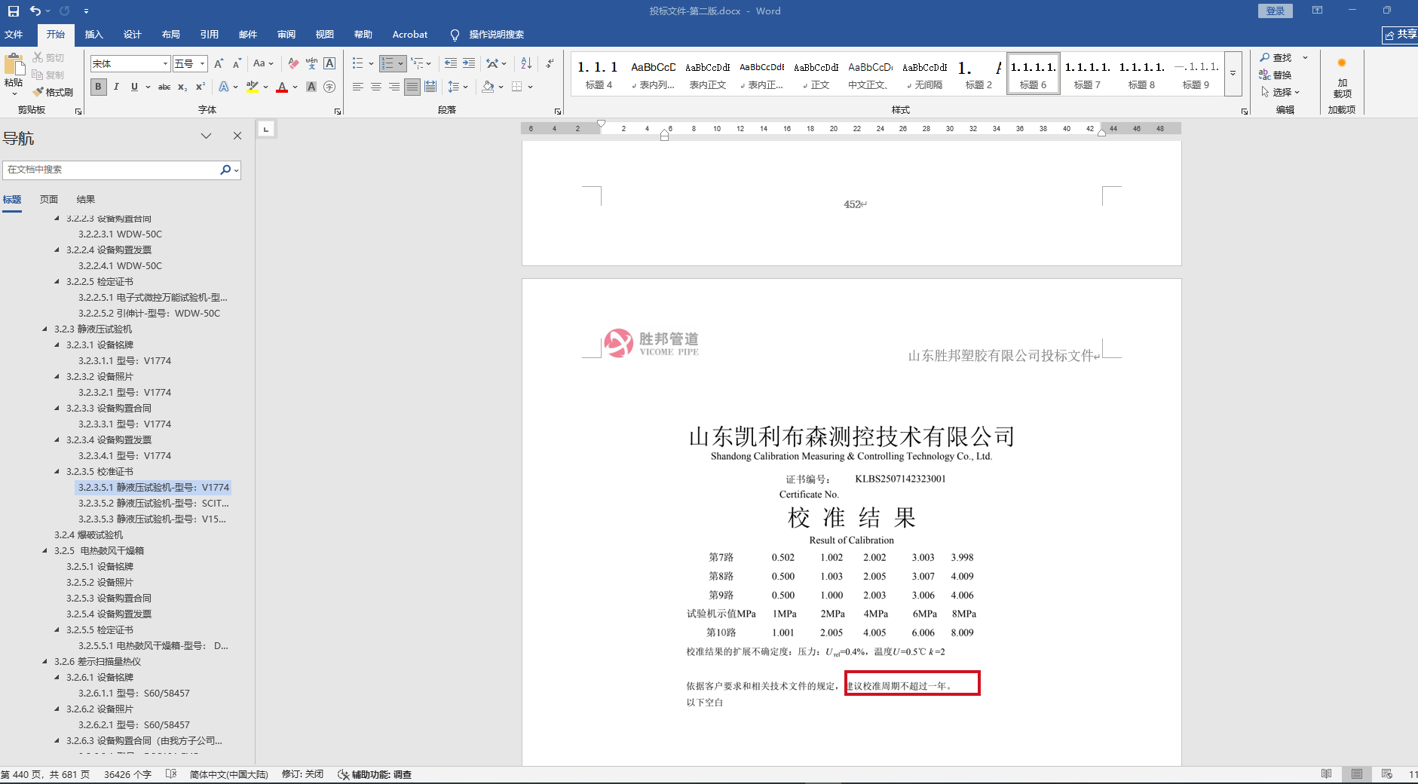Image resolution: width=1418 pixels, height=784 pixels.
Task: Apply superscript formatting (x²)
Action: pyautogui.click(x=201, y=87)
